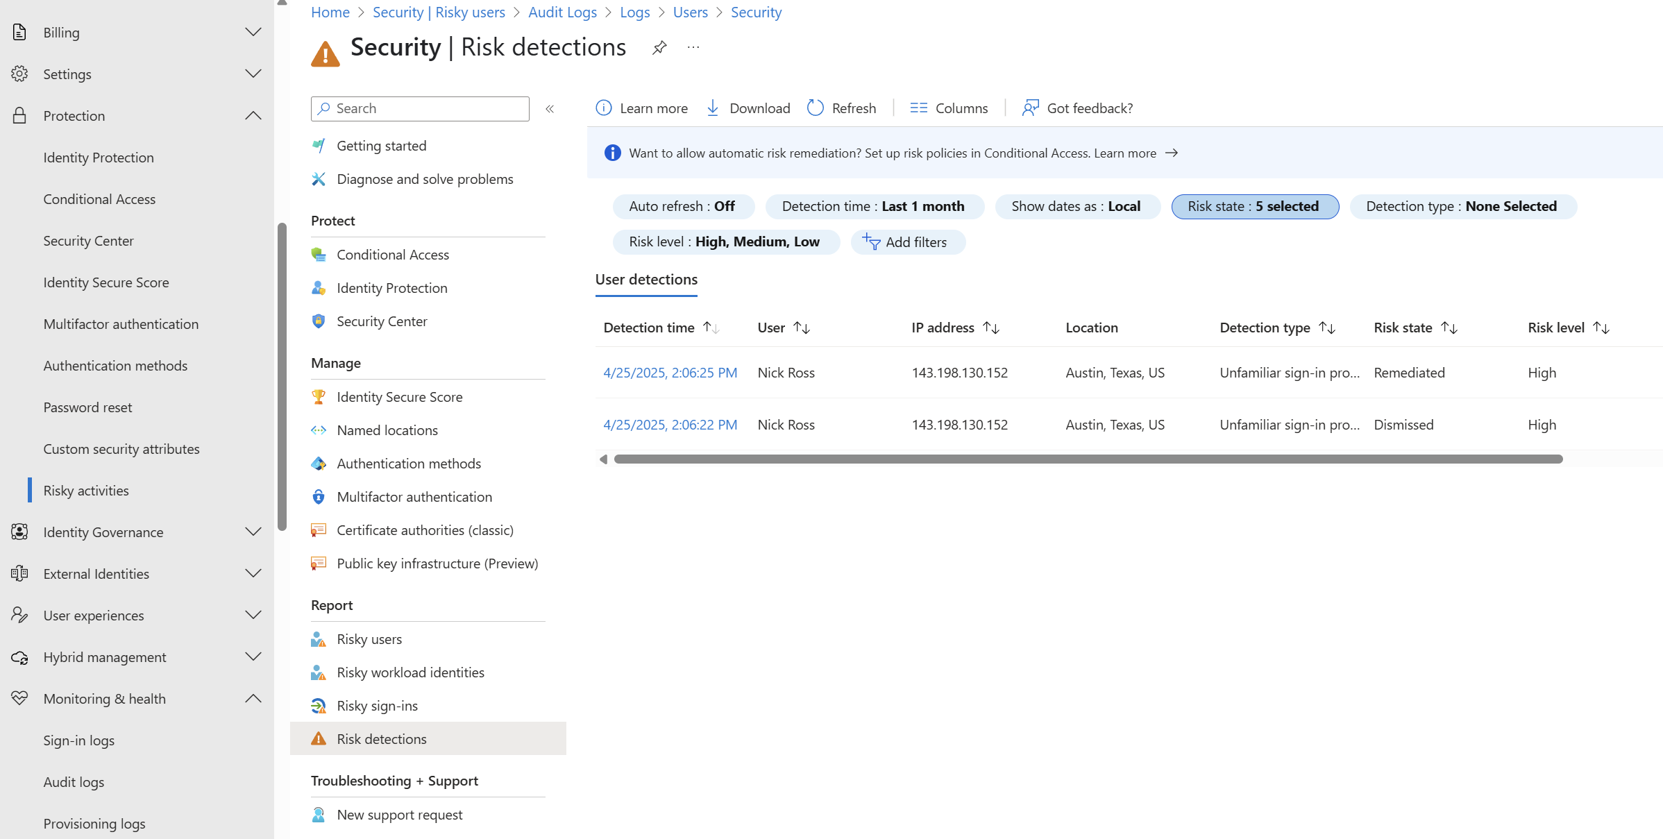
Task: Open the Detection time filter
Action: (874, 207)
